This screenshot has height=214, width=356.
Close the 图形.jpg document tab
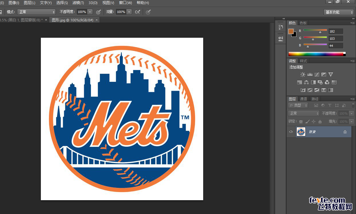97,20
